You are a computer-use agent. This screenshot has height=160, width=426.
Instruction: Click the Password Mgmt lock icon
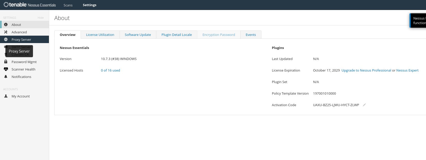click(6, 62)
